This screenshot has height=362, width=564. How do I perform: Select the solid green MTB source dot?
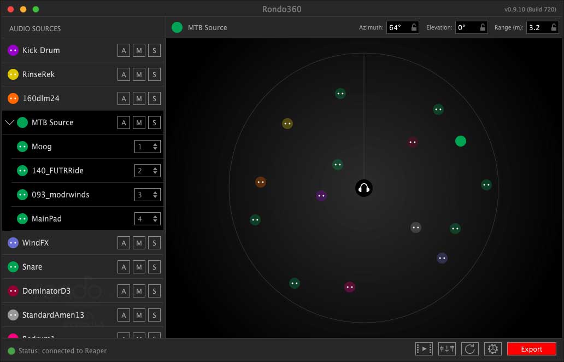pyautogui.click(x=461, y=141)
